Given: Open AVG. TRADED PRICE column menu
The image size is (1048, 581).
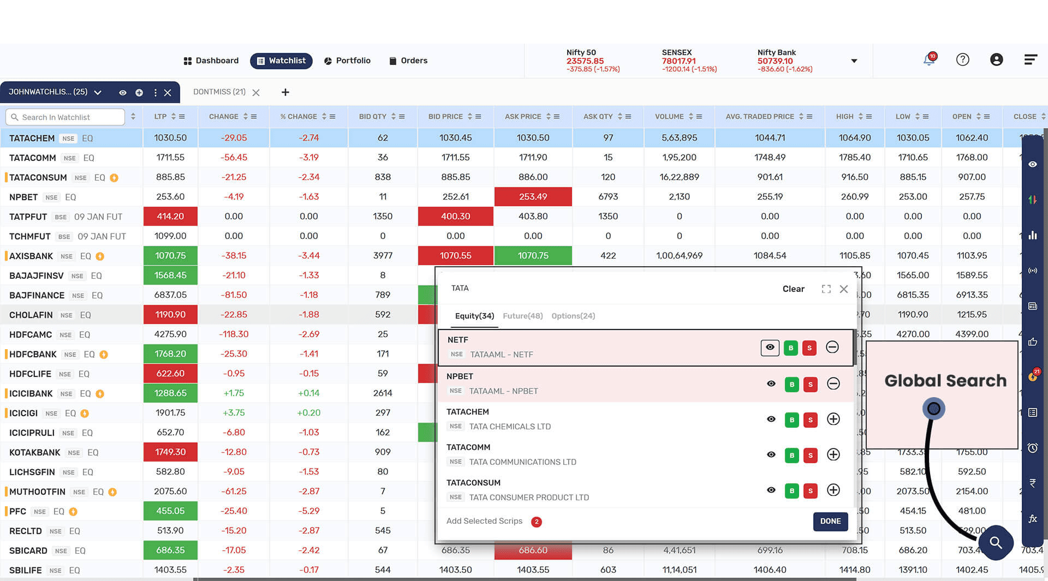Looking at the screenshot, I should 809,117.
